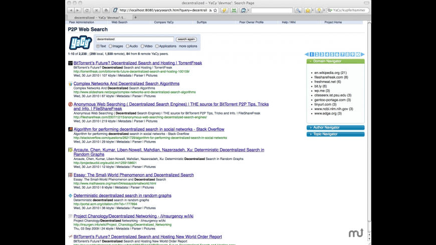Open Metadata link under Essay Small-World result
436x245 pixels.
[x=121, y=187]
